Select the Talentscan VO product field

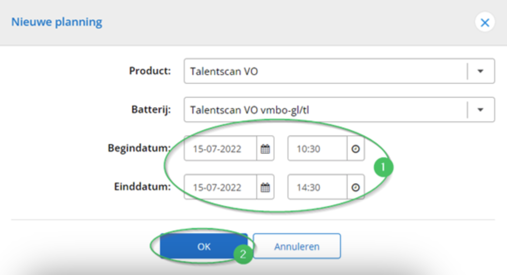323,71
